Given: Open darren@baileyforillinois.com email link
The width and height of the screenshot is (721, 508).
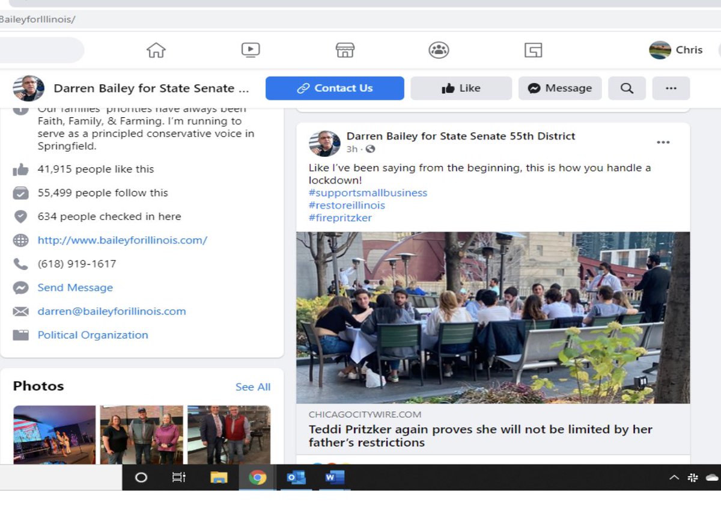Looking at the screenshot, I should pyautogui.click(x=112, y=311).
